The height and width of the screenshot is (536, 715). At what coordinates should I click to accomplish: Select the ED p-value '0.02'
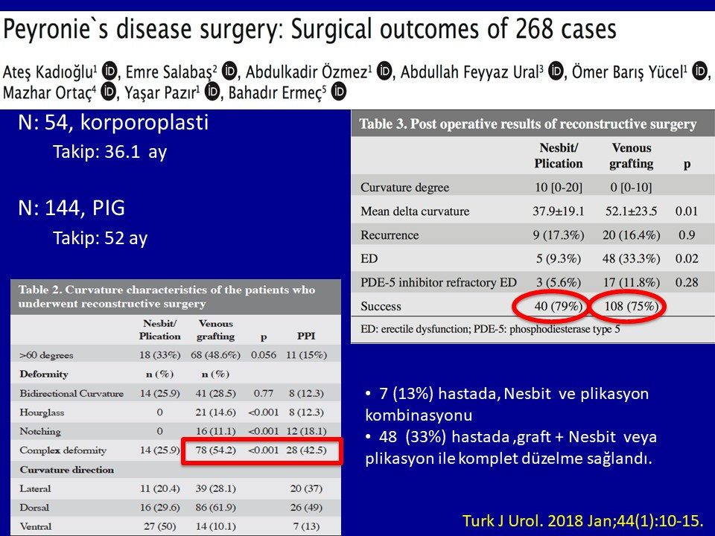tap(686, 258)
